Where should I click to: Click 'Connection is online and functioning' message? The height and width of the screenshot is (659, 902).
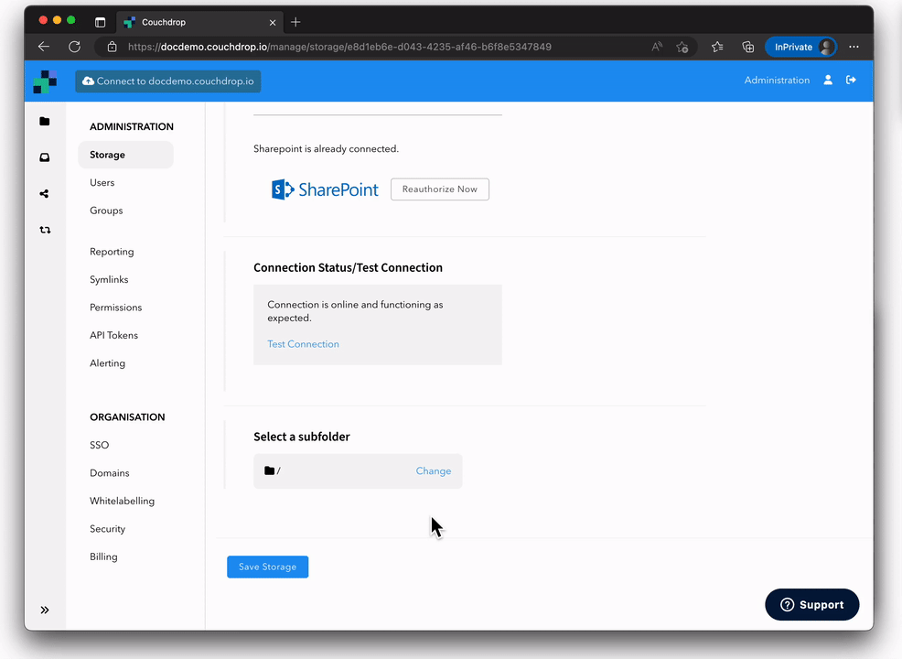355,311
